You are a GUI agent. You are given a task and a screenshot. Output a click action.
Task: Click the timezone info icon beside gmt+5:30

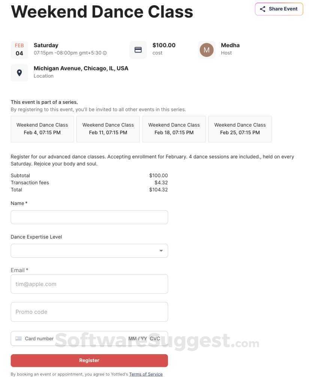[105, 53]
